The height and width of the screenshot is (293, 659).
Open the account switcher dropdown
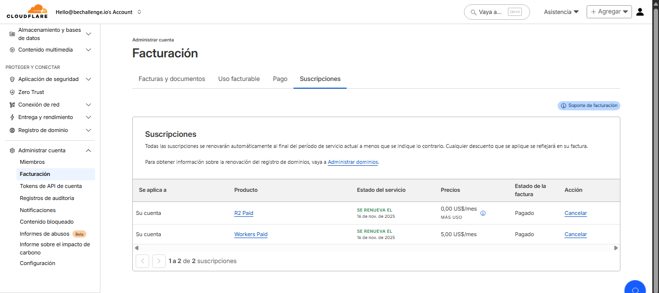[x=139, y=12]
